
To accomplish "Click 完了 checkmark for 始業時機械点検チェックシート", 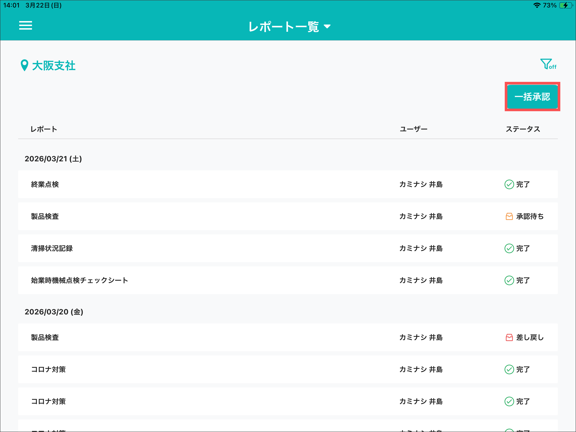I will 509,280.
